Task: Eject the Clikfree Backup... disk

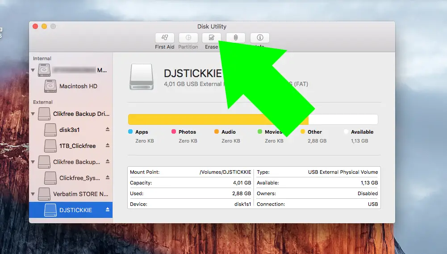Action: 108,161
